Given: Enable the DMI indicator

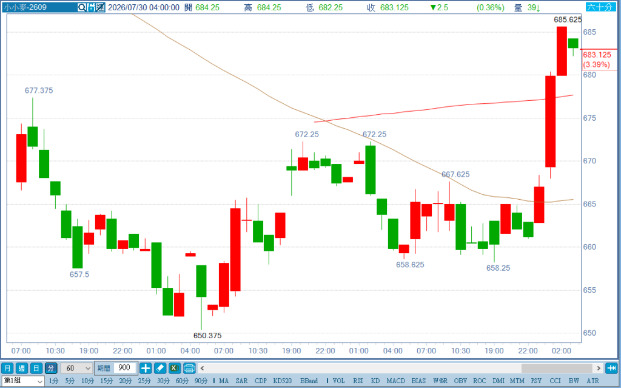Looking at the screenshot, I should coord(498,381).
